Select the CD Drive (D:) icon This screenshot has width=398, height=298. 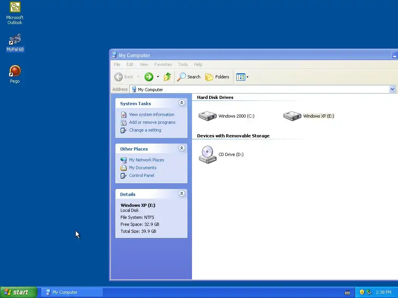coord(208,154)
